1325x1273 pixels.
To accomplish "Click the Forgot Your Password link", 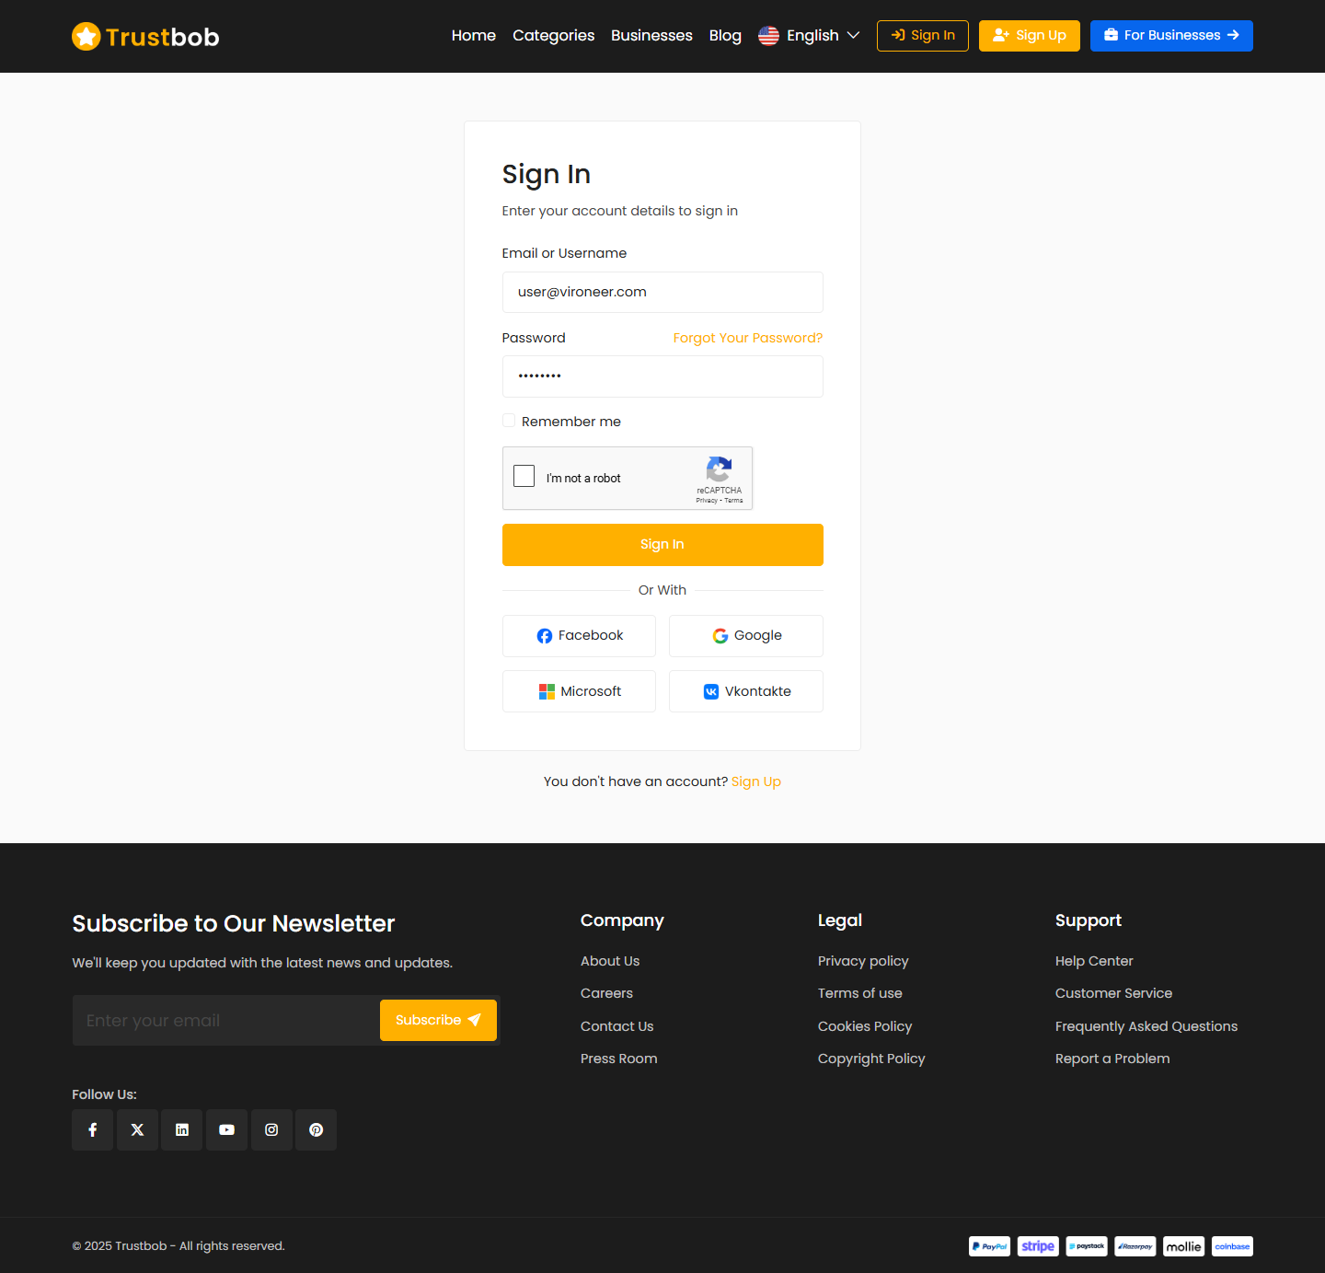I will tap(747, 338).
